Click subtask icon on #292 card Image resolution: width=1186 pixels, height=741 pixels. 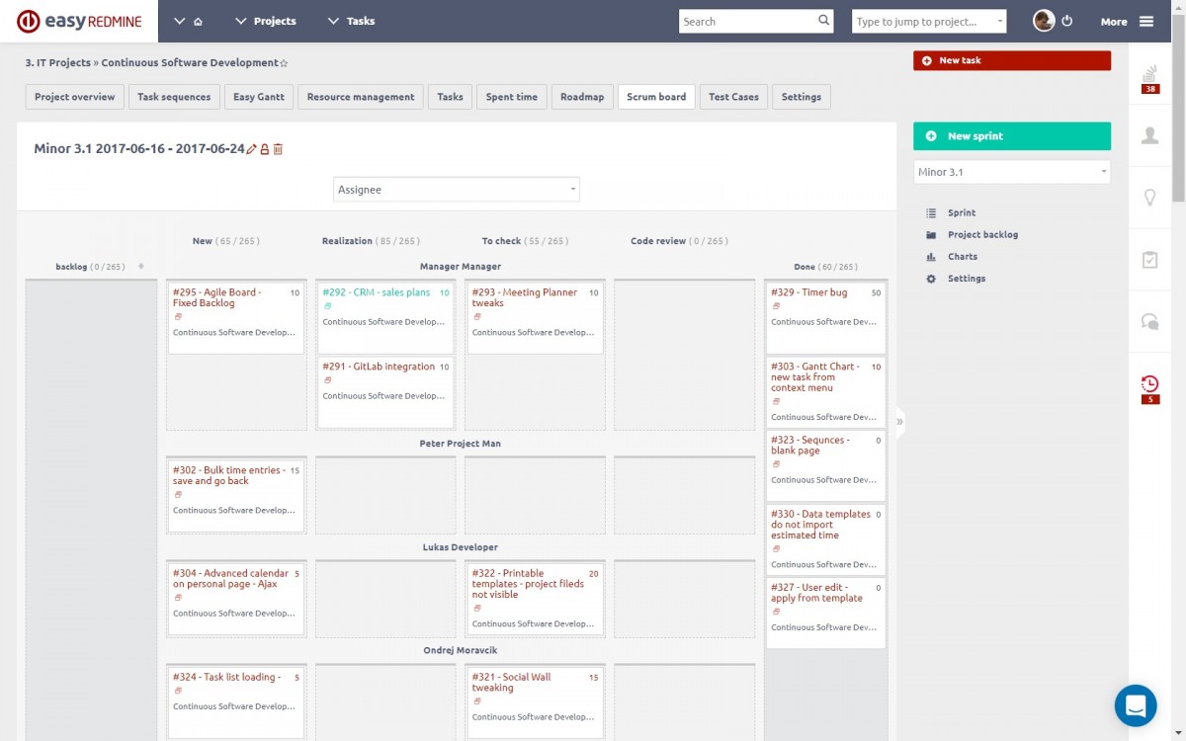point(328,306)
